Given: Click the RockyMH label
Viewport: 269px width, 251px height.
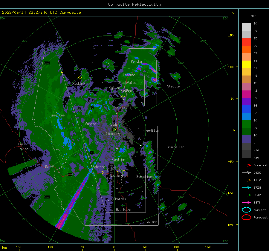Looking at the screenshot, I should click(x=79, y=84).
